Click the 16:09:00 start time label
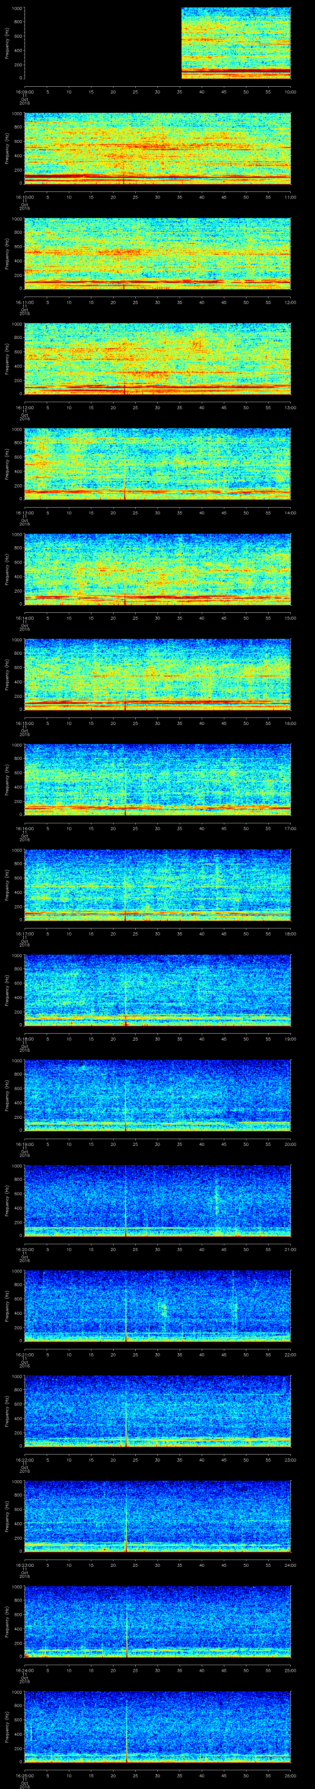 click(24, 92)
